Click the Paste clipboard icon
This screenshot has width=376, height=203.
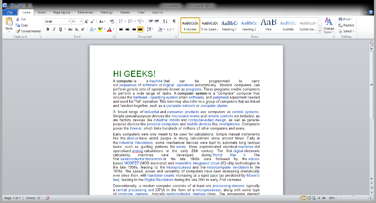click(9, 22)
